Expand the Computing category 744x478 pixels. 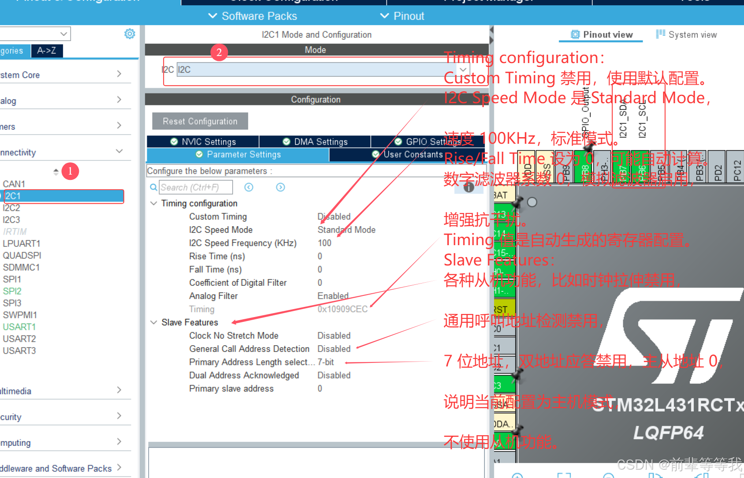pos(65,442)
